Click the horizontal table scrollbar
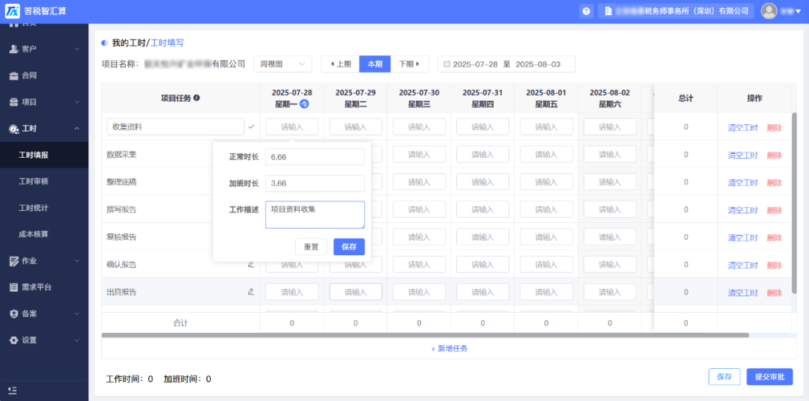This screenshot has height=401, width=809. pyautogui.click(x=425, y=335)
